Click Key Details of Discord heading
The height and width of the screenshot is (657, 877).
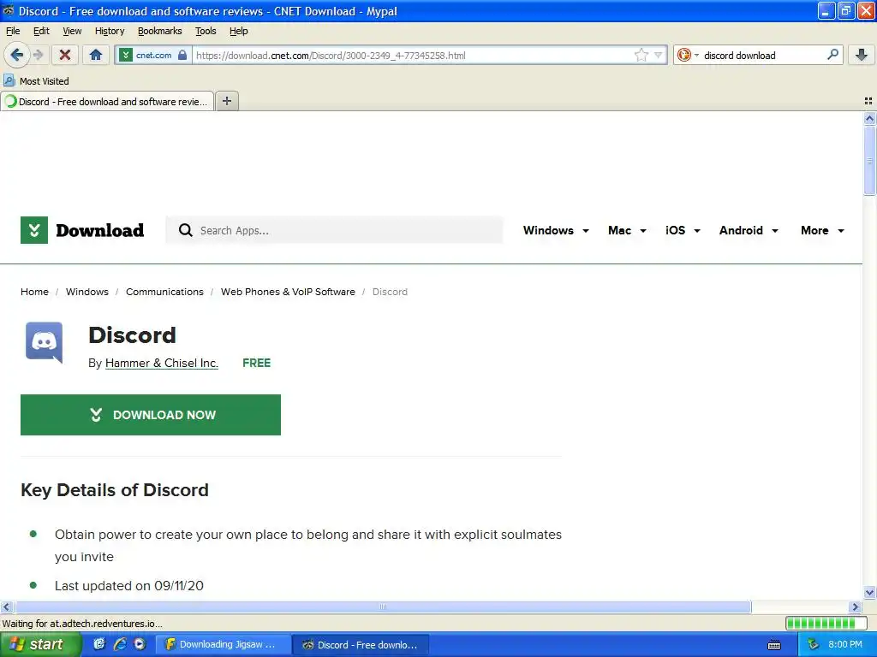click(115, 490)
